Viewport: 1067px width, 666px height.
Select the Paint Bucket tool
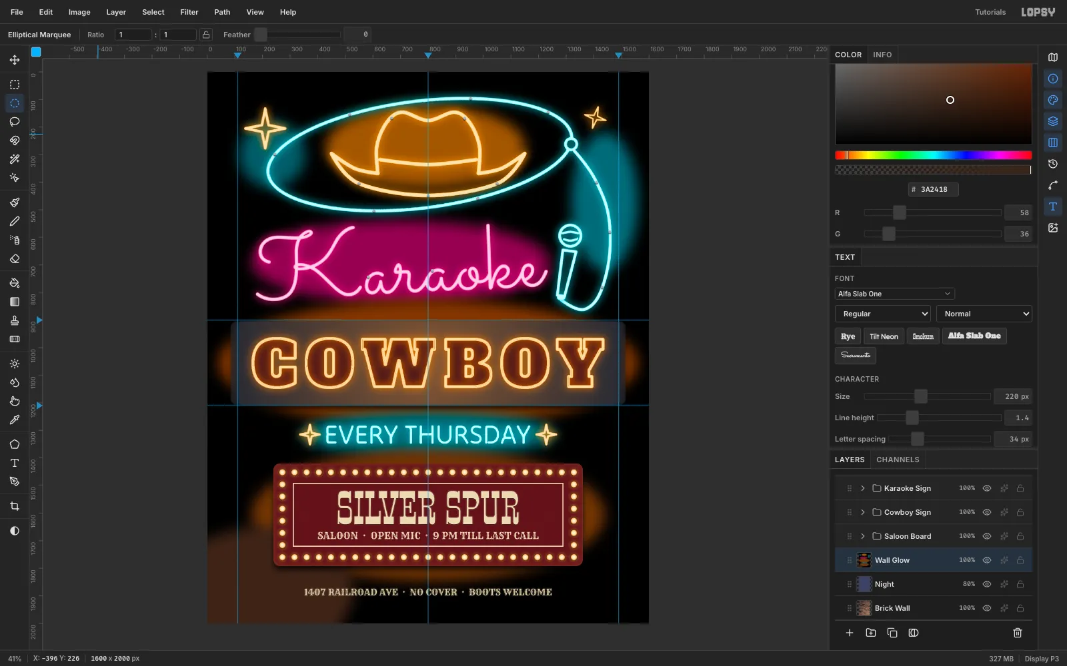click(15, 283)
